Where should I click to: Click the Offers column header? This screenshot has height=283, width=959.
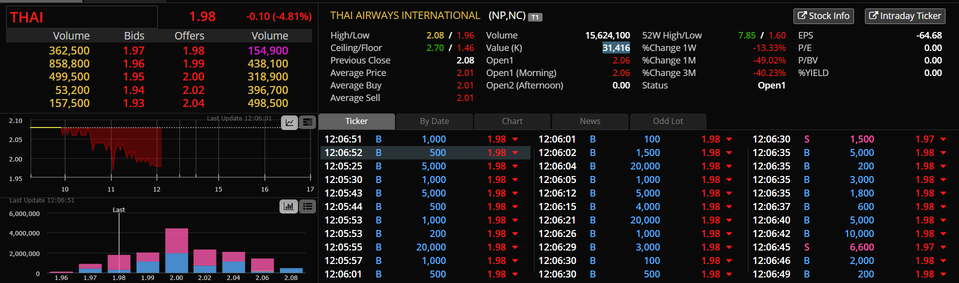click(189, 36)
